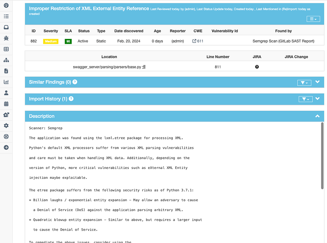Screen dimensions: 327x243
Task: Click the Import History (1) heading
Action: pyautogui.click(x=48, y=99)
